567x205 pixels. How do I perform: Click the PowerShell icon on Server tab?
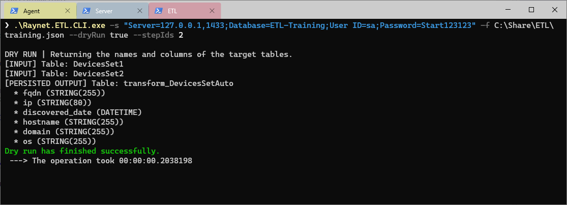coord(87,11)
